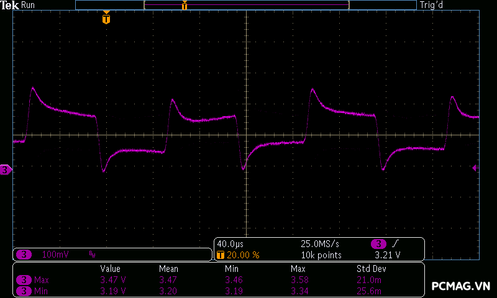Click the Std Dev column header

[370, 269]
